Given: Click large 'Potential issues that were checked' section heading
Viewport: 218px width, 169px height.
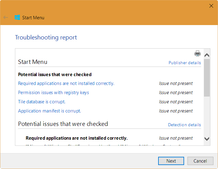Looking at the screenshot, I should [x=63, y=124].
